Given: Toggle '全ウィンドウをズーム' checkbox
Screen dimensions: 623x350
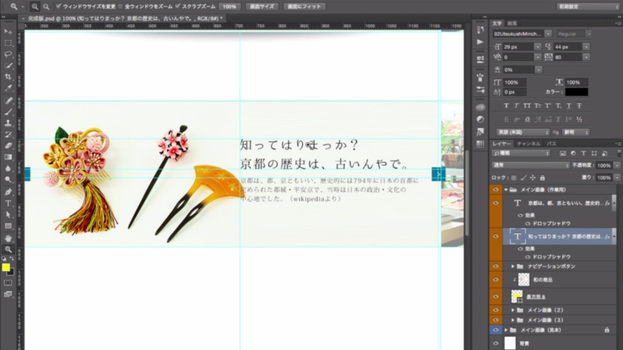Looking at the screenshot, I should [x=120, y=7].
